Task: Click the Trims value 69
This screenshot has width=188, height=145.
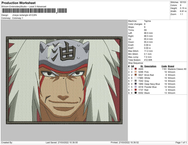Action: 145,30
